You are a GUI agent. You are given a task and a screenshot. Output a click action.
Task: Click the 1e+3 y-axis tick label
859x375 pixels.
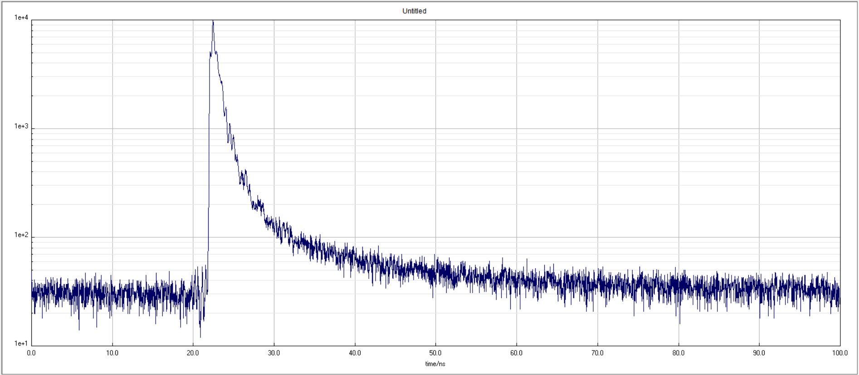click(21, 126)
